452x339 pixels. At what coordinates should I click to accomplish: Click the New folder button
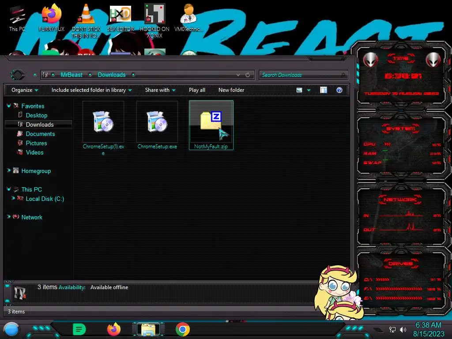pyautogui.click(x=231, y=90)
